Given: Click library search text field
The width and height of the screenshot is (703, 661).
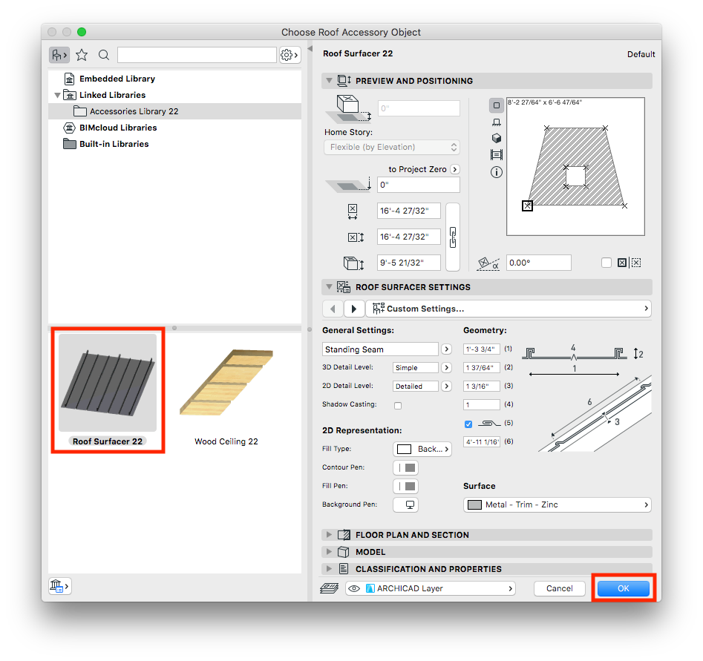Looking at the screenshot, I should tap(197, 55).
